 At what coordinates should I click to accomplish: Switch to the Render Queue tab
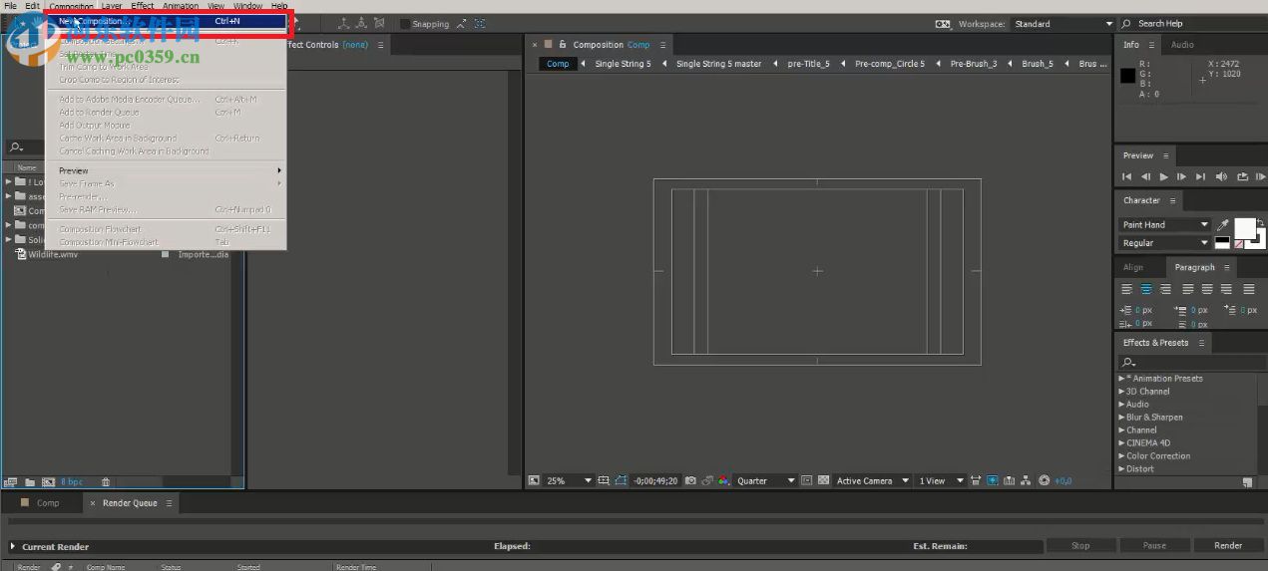coord(130,503)
